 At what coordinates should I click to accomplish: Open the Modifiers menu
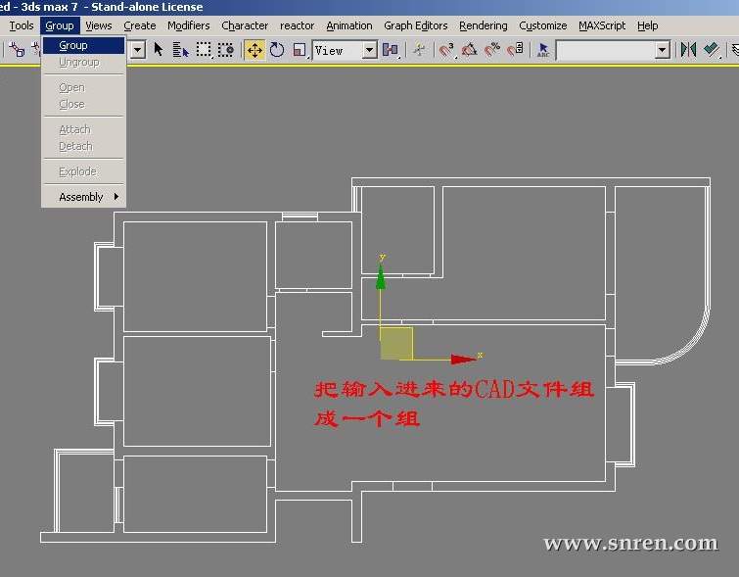tap(189, 25)
